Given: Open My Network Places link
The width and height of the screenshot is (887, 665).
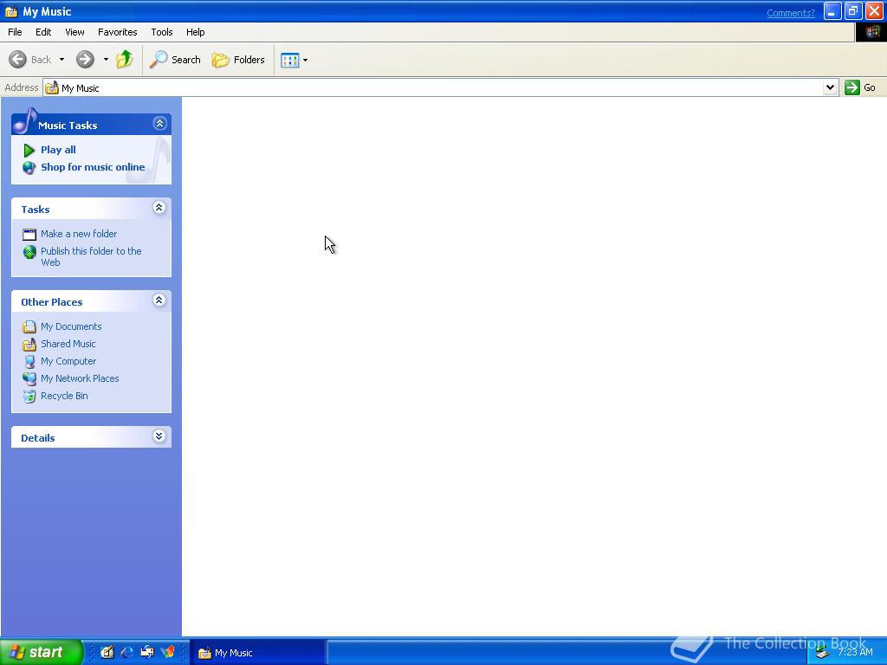Looking at the screenshot, I should tap(80, 379).
